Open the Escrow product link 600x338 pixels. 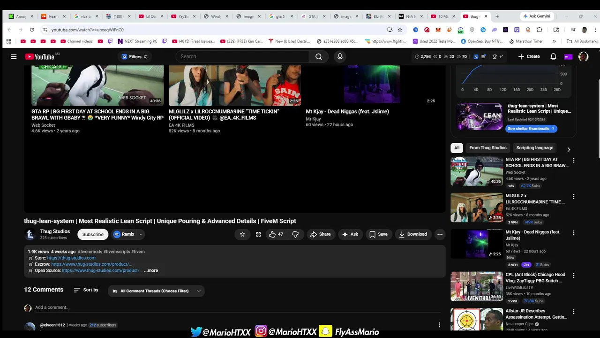coord(92,264)
